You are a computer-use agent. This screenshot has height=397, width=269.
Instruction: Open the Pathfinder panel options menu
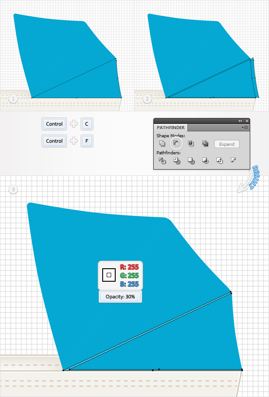(x=245, y=127)
